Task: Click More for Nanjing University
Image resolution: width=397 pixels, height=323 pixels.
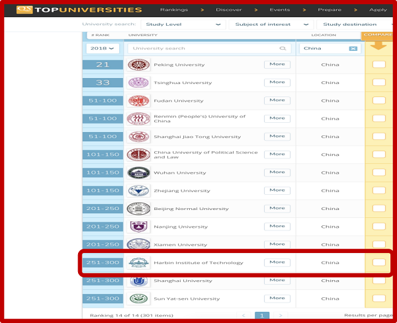Action: [x=277, y=226]
